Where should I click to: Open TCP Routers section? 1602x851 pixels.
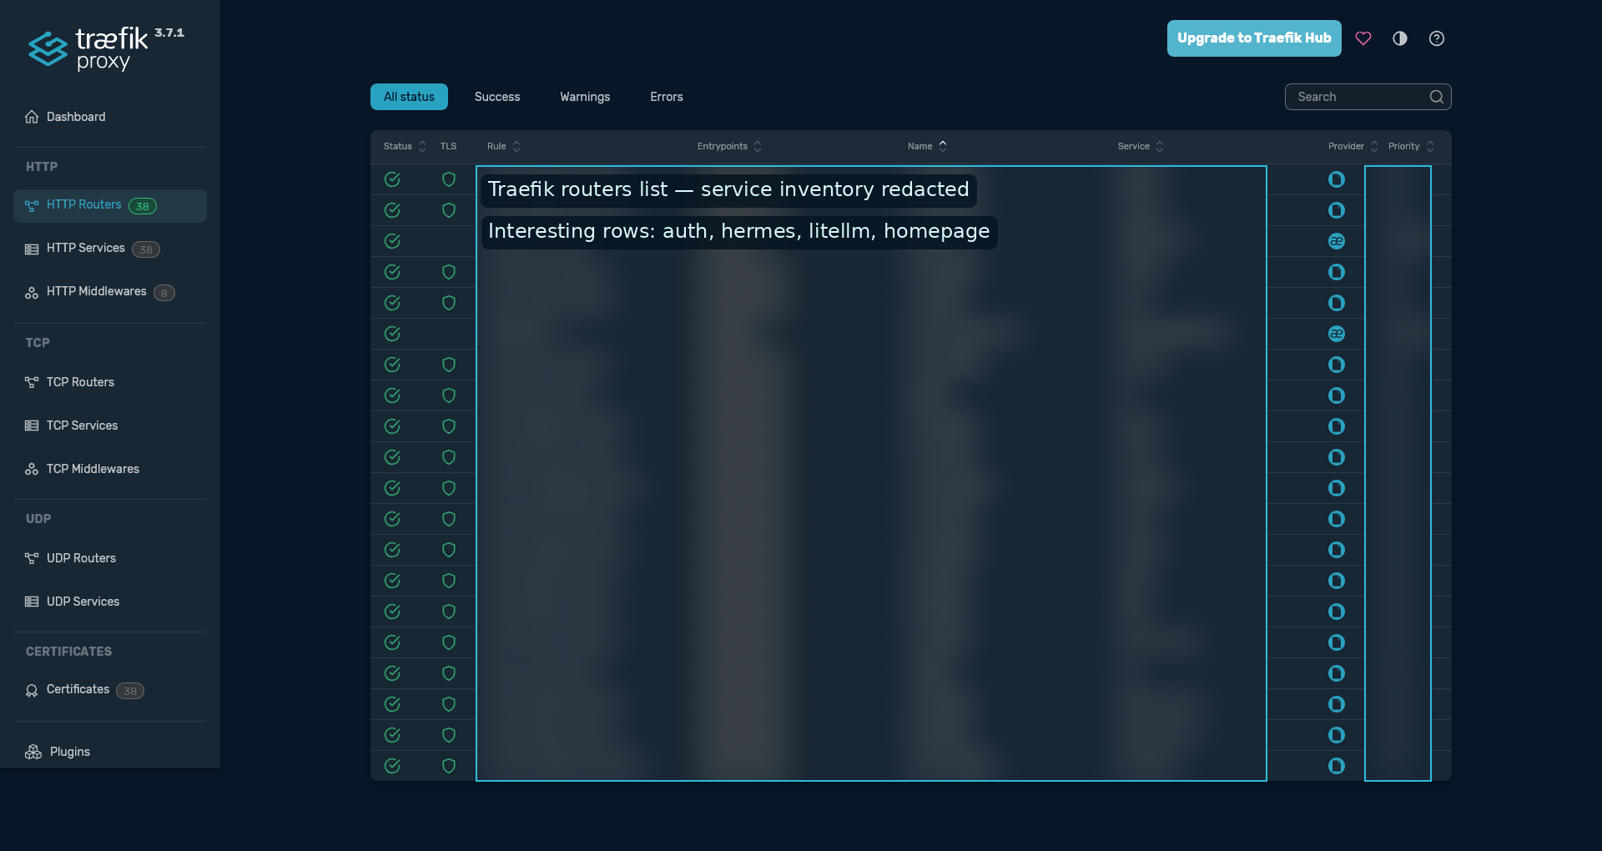coord(110,382)
